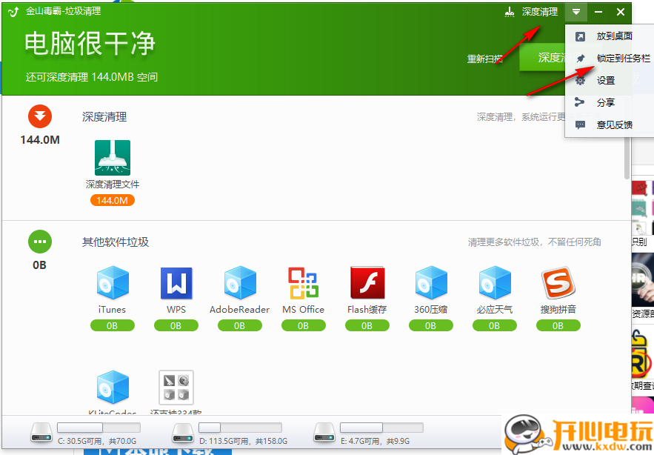Select the 搜狗拼音 icon
Viewport: 654px width, 455px height.
pos(558,282)
